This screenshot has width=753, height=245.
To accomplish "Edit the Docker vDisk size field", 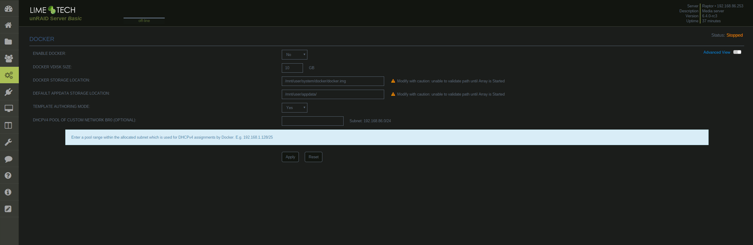I will [292, 68].
